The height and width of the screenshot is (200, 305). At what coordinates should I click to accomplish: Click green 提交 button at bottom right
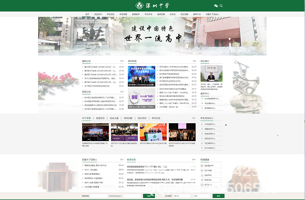click(218, 196)
